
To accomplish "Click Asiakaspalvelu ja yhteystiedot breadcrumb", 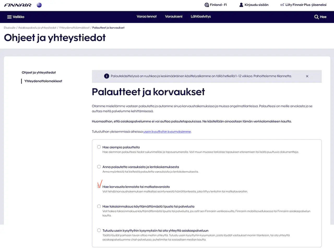I will (37, 28).
